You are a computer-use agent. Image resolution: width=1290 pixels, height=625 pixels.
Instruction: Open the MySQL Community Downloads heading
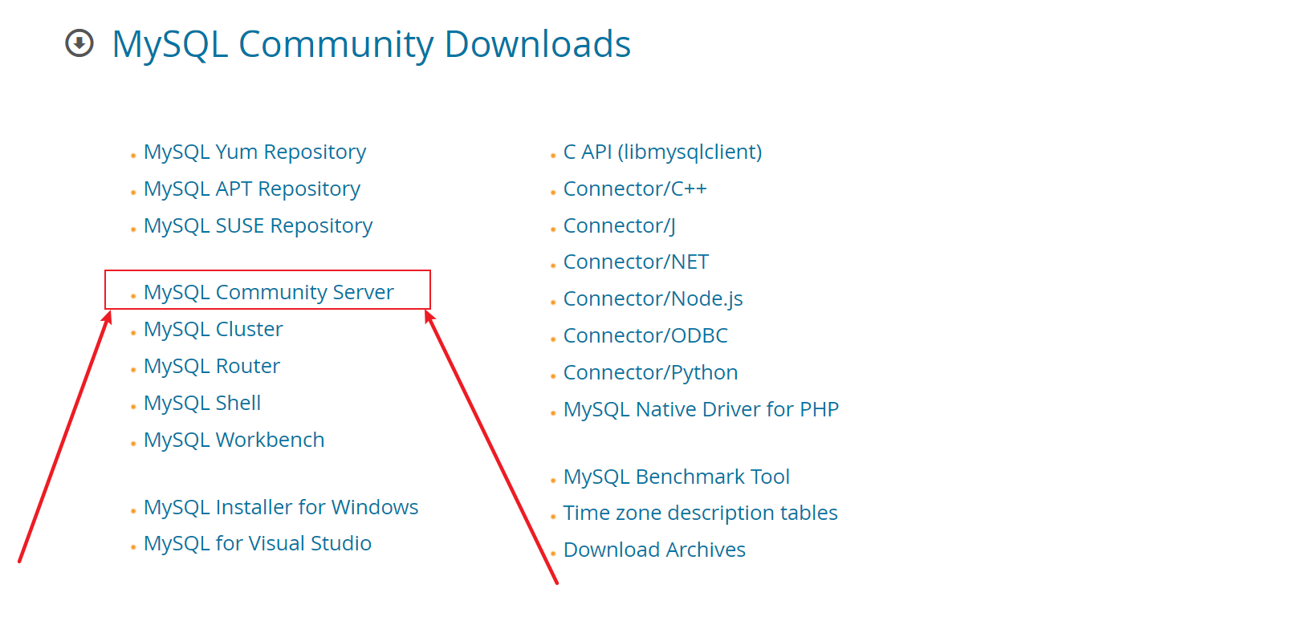click(x=371, y=44)
